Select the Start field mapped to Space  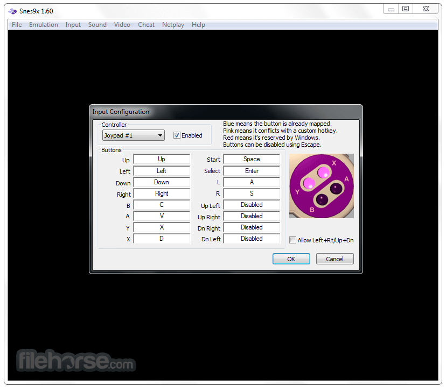tap(252, 159)
